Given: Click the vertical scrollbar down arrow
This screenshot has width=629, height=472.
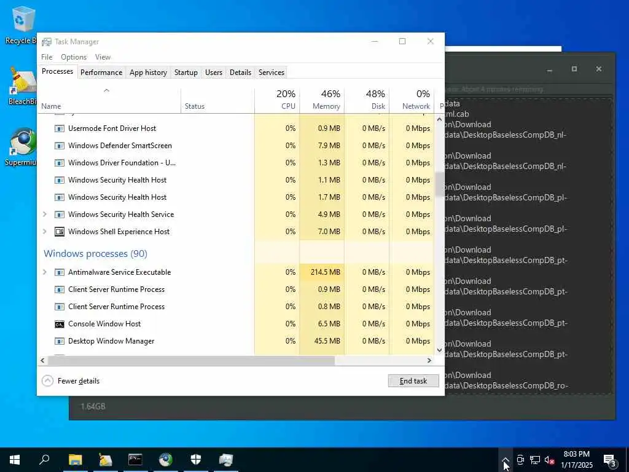Looking at the screenshot, I should [439, 350].
